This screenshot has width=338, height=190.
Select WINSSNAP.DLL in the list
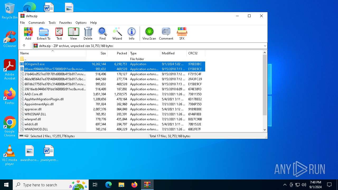pos(112,114)
